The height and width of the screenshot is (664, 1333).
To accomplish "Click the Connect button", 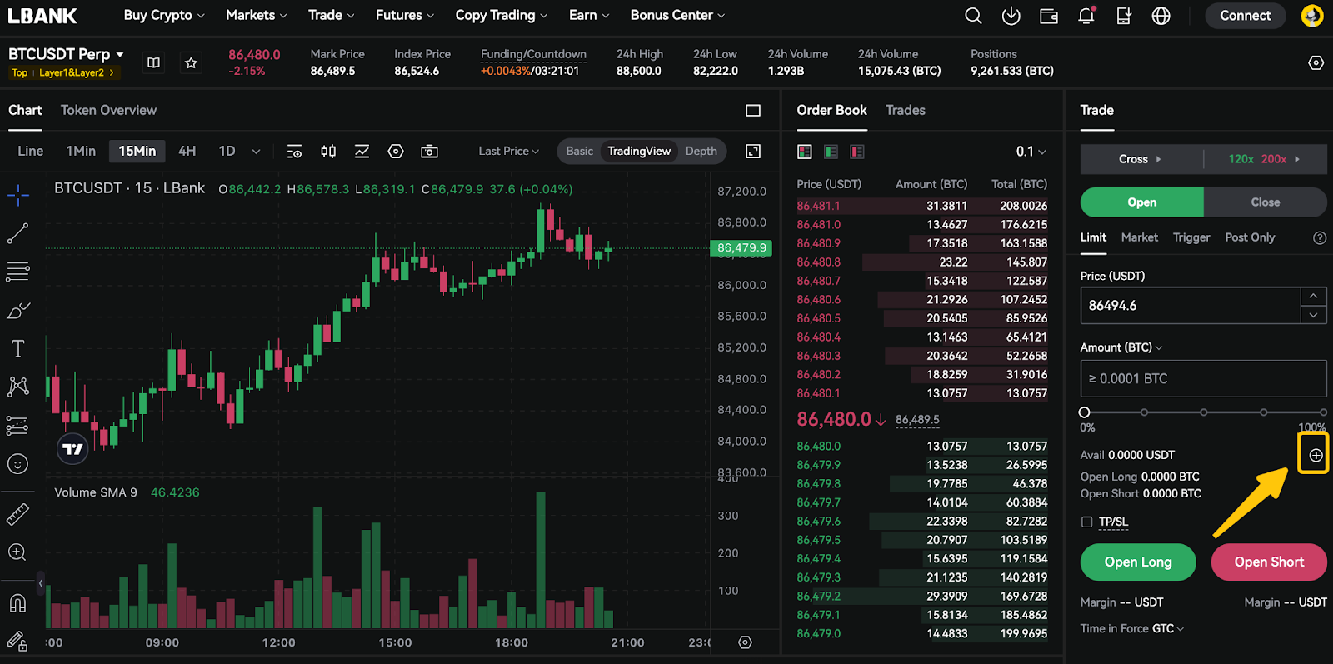I will pyautogui.click(x=1246, y=16).
